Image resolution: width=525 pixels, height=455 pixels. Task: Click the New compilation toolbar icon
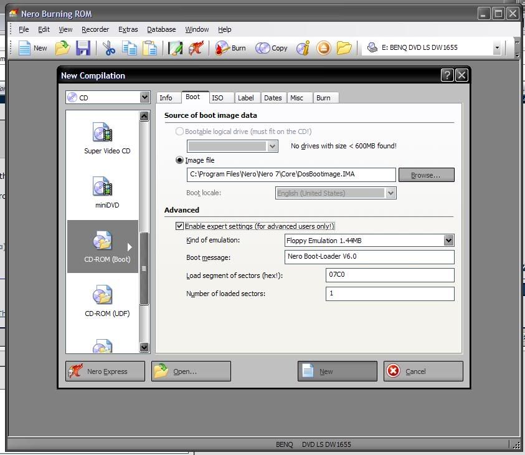(x=32, y=48)
